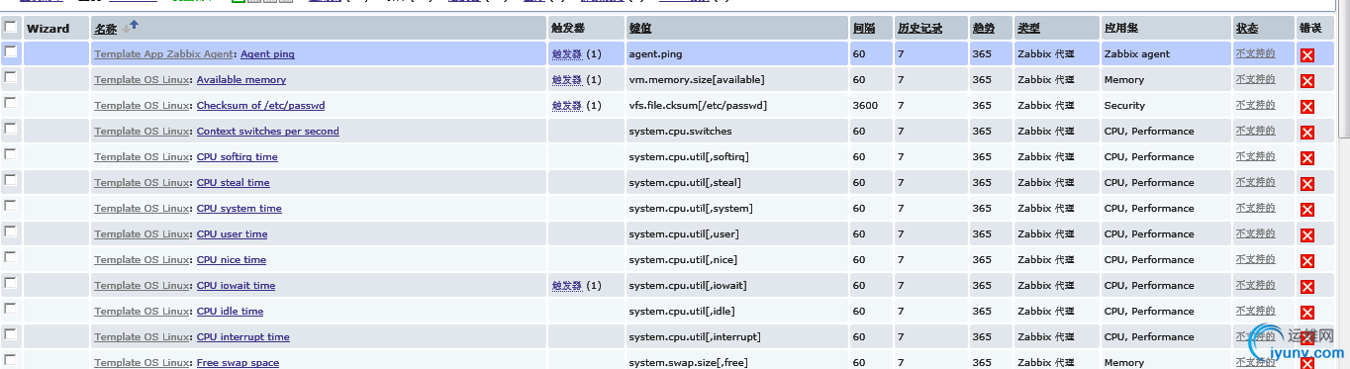Viewport: 1350px width, 369px height.
Task: Tick the CPU idle time checkbox
Action: point(10,309)
